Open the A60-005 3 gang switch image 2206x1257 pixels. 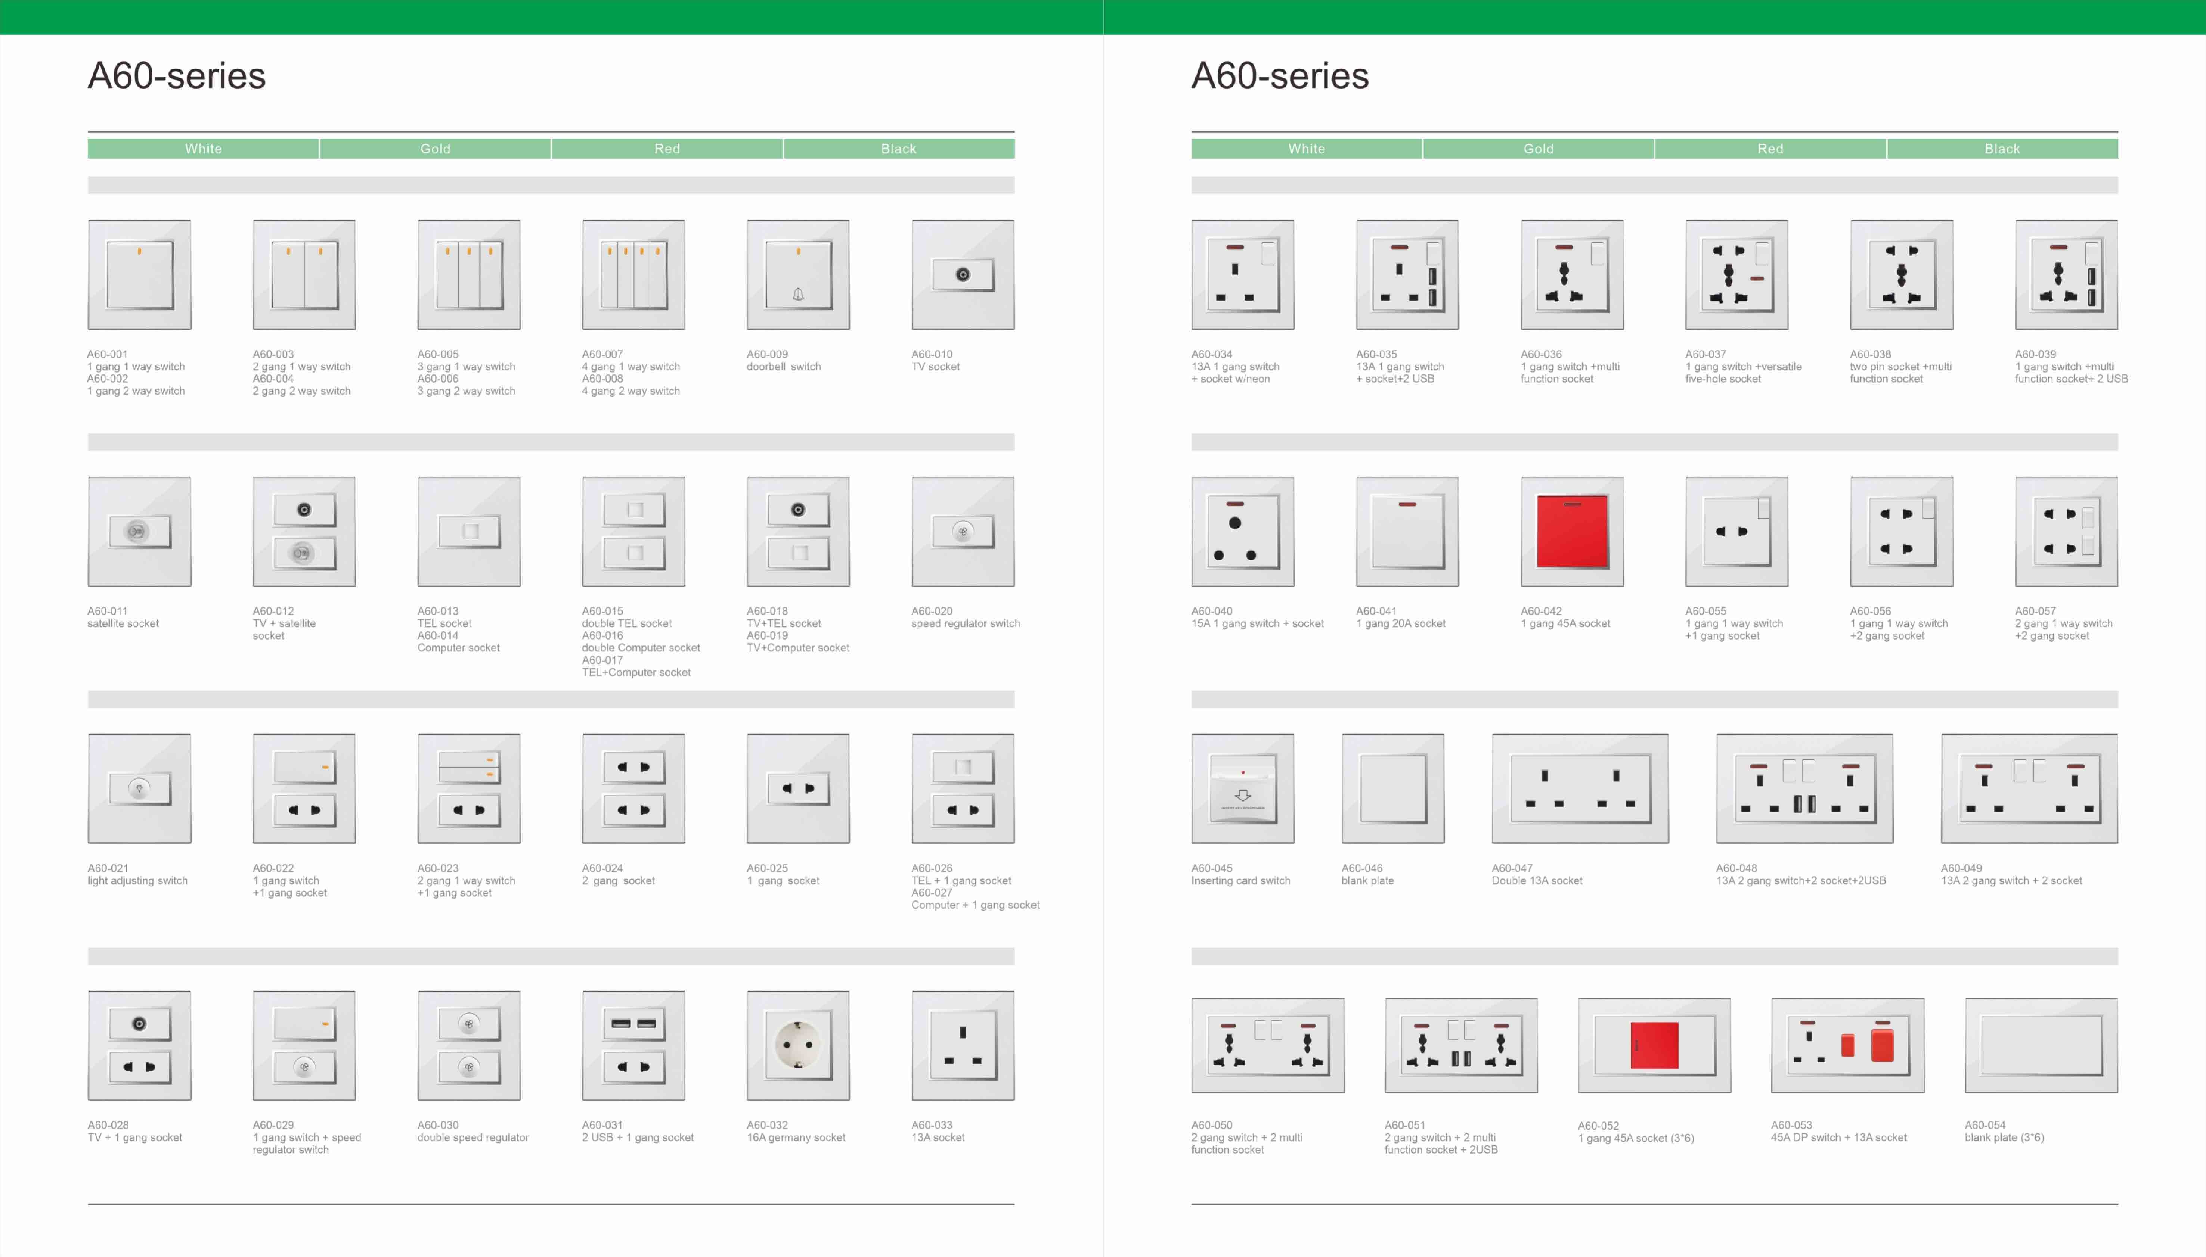pyautogui.click(x=469, y=274)
